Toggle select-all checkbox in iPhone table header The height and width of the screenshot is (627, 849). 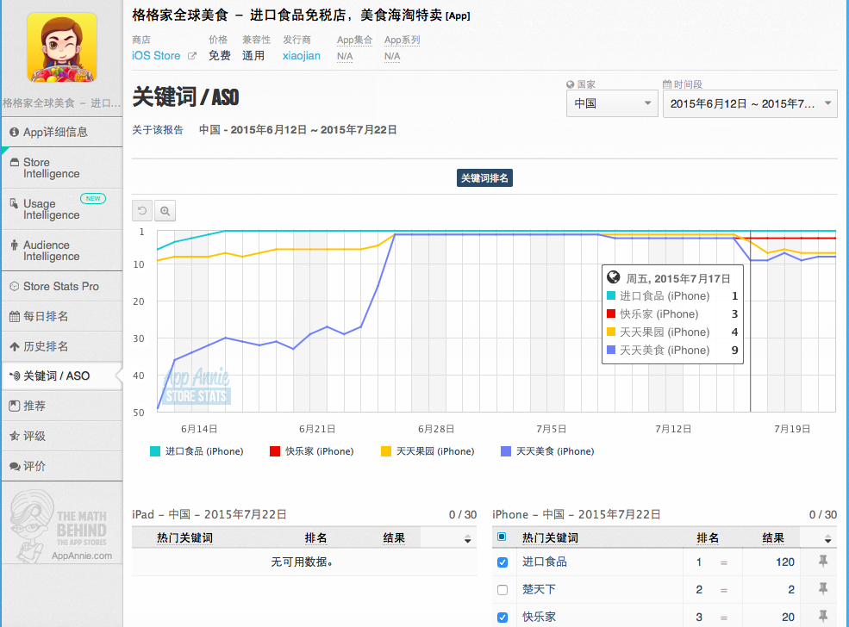click(502, 537)
